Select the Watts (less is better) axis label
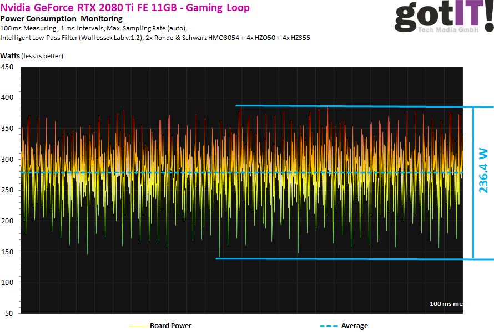 click(32, 56)
